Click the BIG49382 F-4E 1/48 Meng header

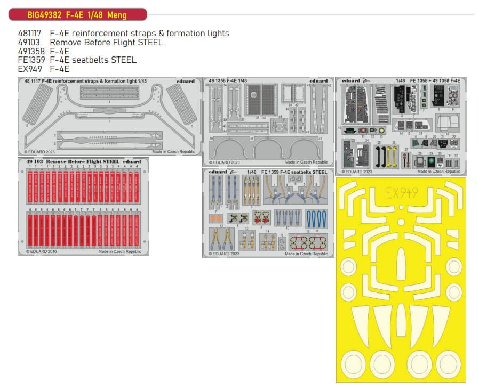[77, 14]
